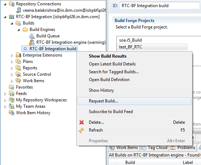Choose Open Latest Build Details

point(134,64)
